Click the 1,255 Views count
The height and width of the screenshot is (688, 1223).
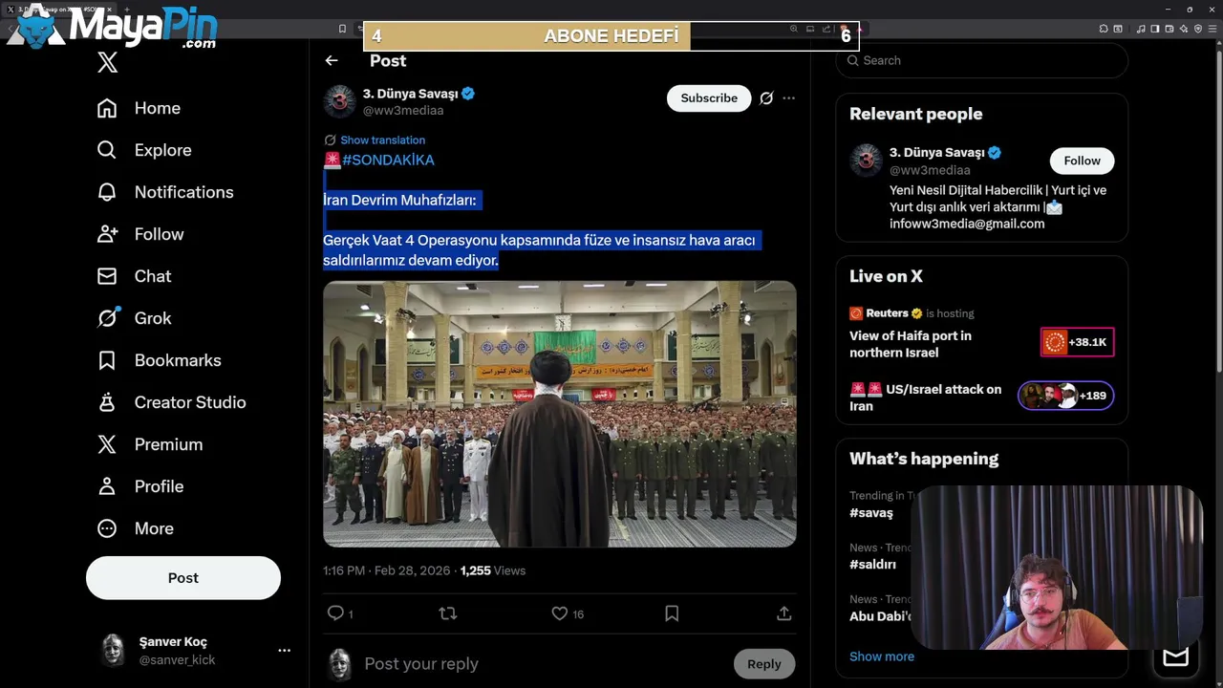coord(493,570)
